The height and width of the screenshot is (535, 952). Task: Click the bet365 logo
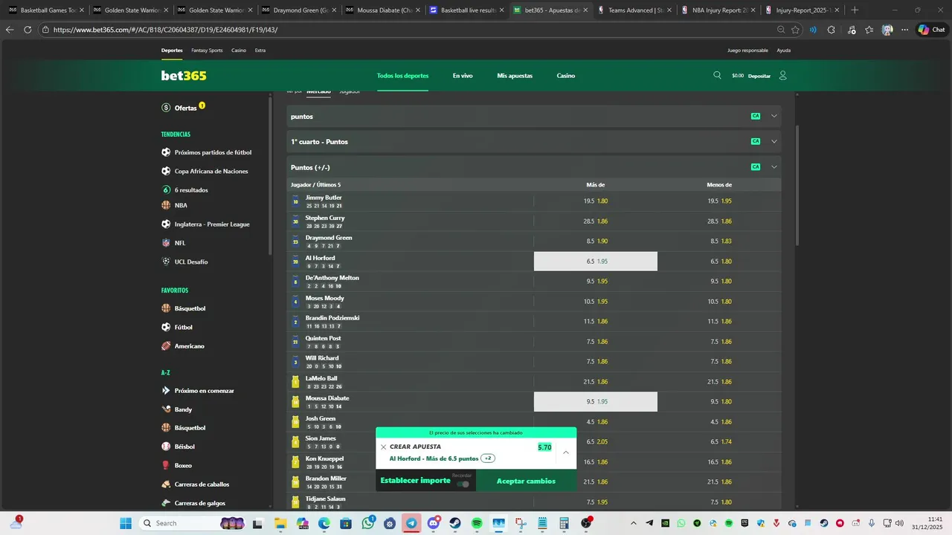(x=184, y=76)
